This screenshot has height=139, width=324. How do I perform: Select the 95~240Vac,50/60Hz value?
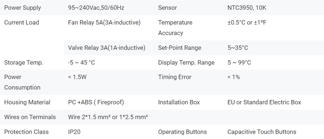pyautogui.click(x=96, y=8)
